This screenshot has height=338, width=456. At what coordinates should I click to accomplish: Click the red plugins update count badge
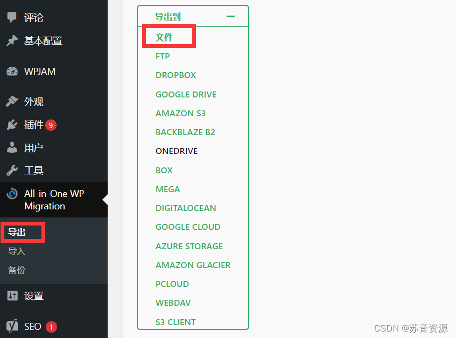click(51, 125)
